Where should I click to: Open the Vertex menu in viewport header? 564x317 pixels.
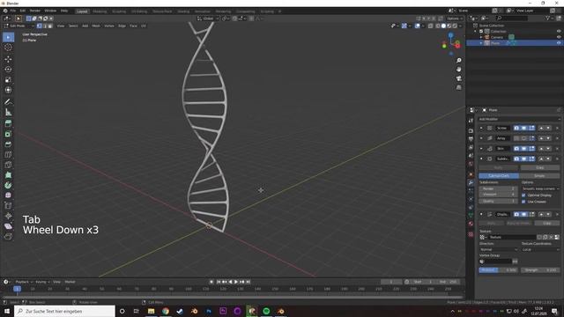[x=109, y=26]
